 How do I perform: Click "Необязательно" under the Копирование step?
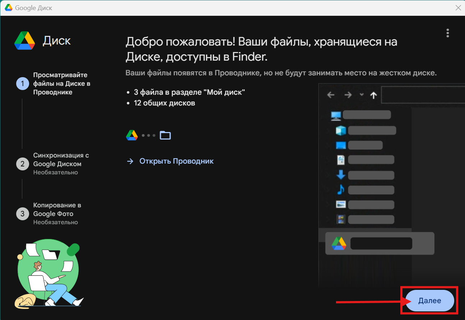coord(56,222)
